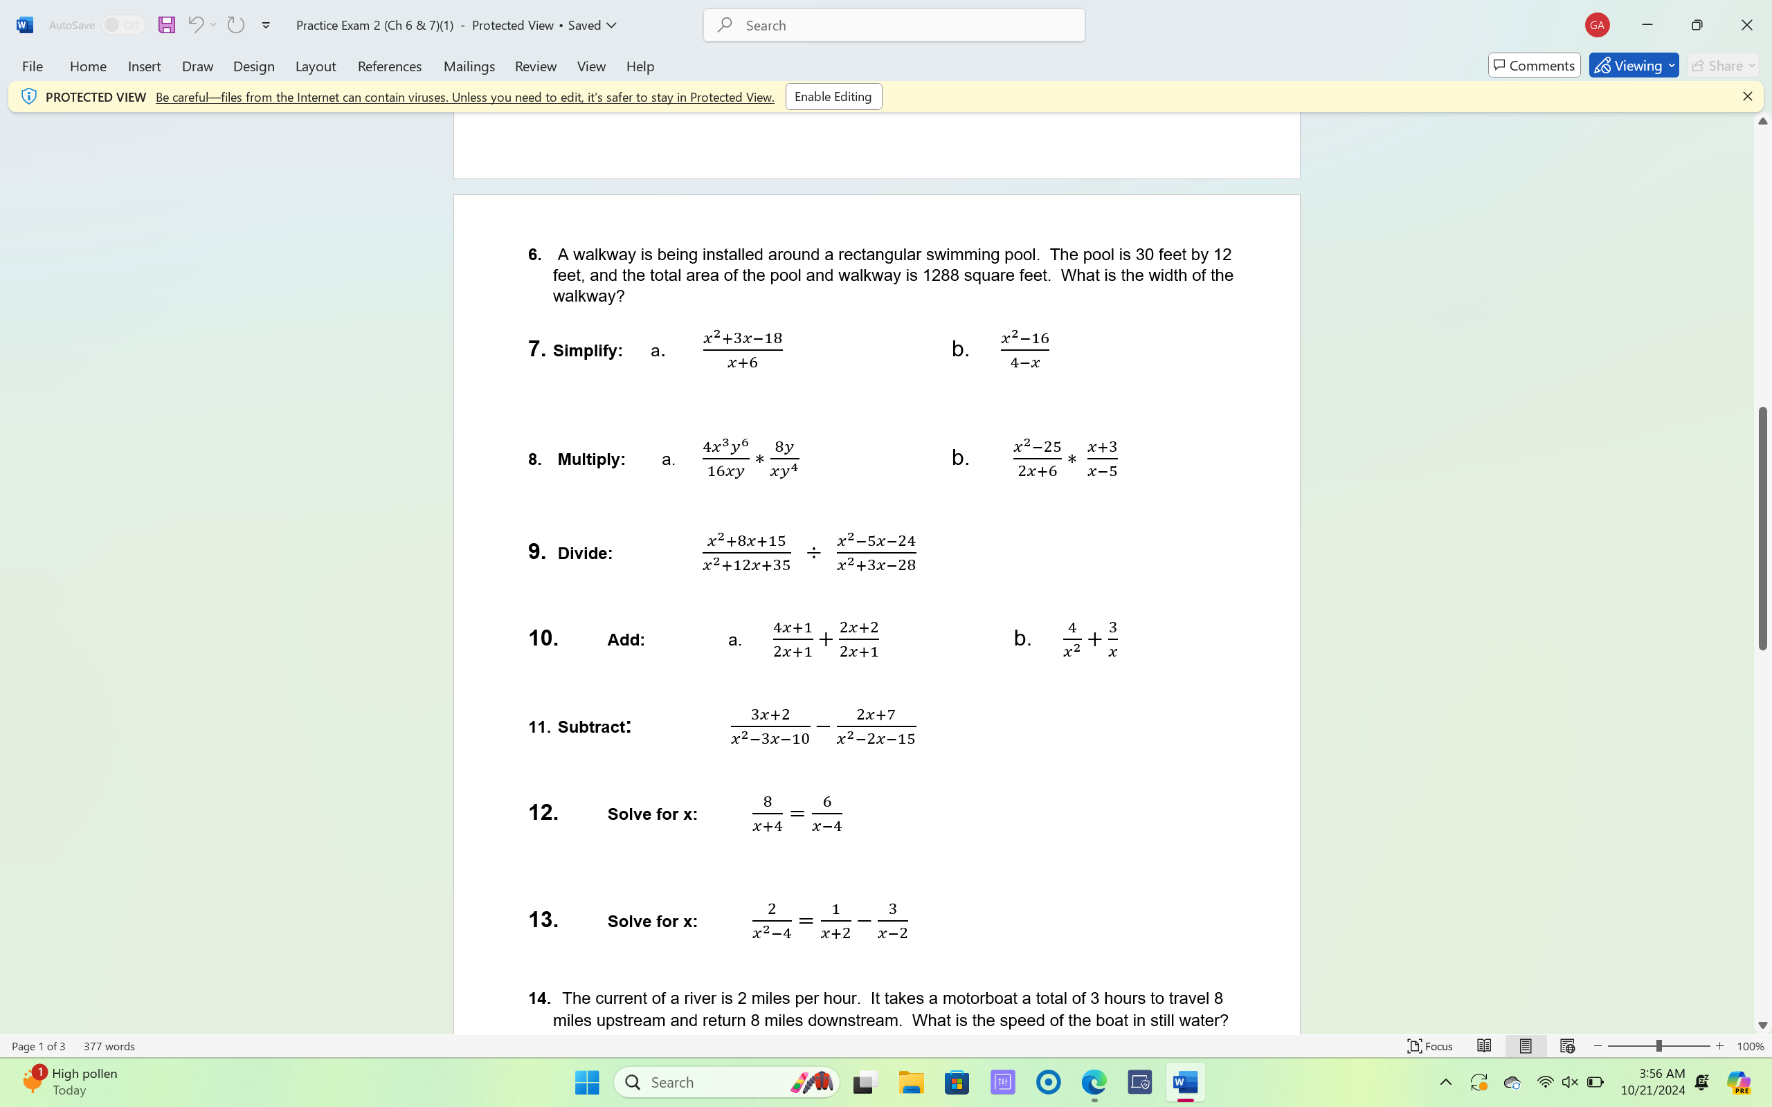The image size is (1772, 1107).
Task: Click the purple app icon in taskbar
Action: pos(1002,1082)
